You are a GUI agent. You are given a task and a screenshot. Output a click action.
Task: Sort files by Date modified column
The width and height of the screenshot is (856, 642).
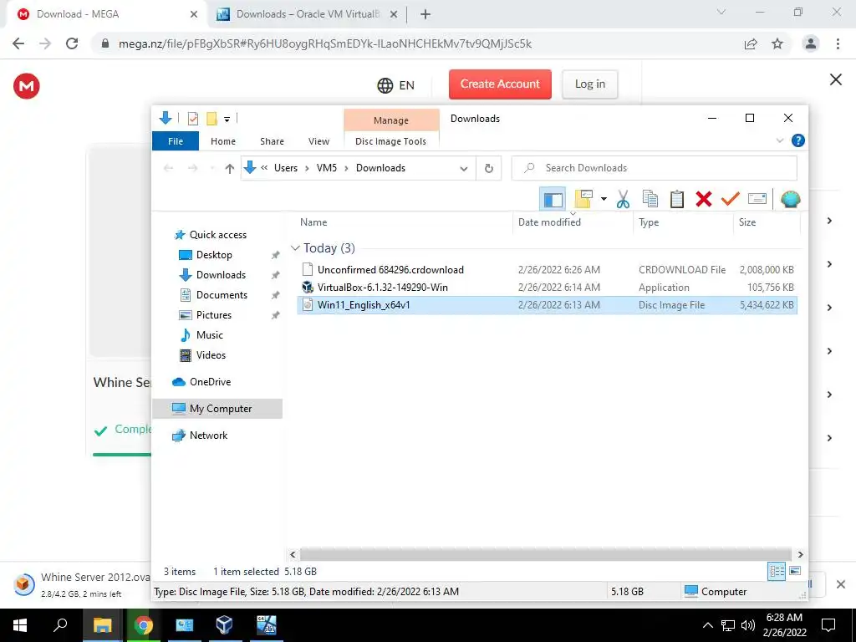click(x=549, y=222)
